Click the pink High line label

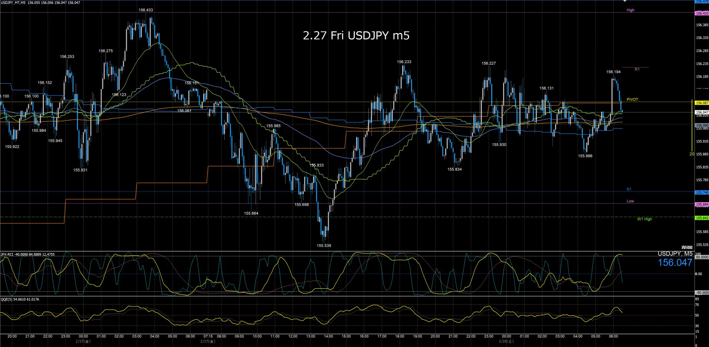[630, 10]
